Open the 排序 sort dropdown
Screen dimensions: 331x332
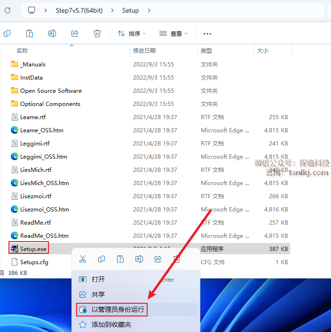click(132, 33)
